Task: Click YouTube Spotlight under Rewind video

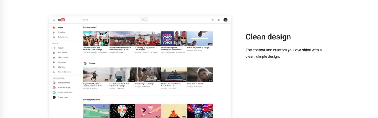Action: 90,52
